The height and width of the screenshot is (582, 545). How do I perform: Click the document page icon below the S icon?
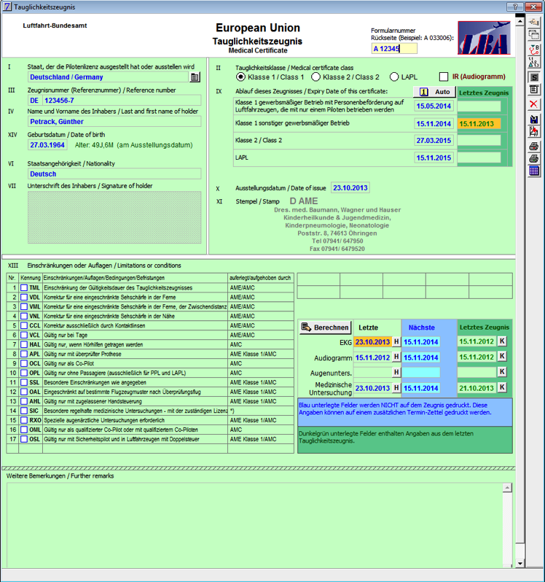(x=534, y=90)
